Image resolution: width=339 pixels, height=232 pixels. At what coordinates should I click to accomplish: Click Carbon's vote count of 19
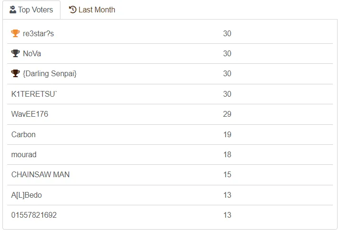coord(227,134)
